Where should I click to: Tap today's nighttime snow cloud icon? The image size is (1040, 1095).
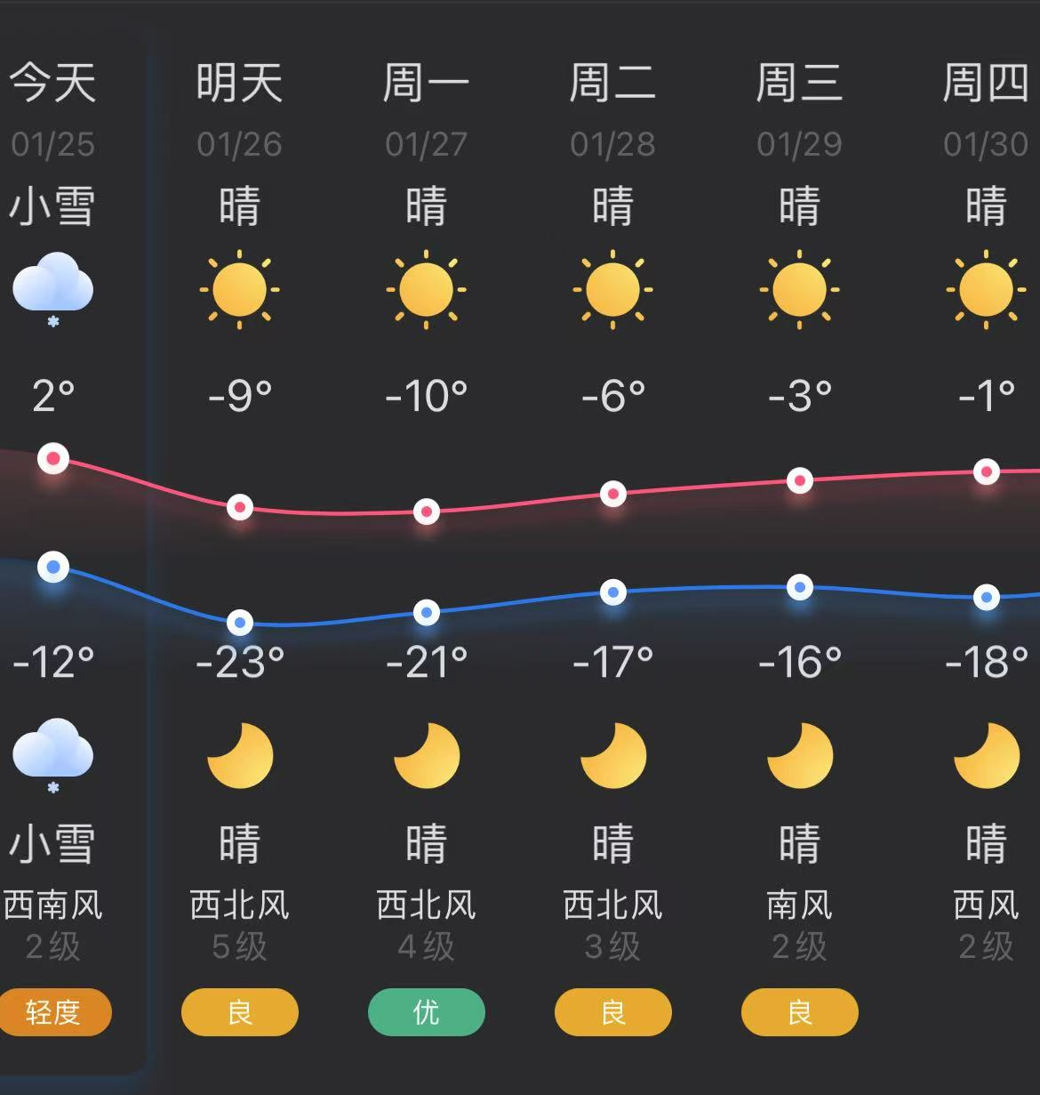tap(53, 756)
